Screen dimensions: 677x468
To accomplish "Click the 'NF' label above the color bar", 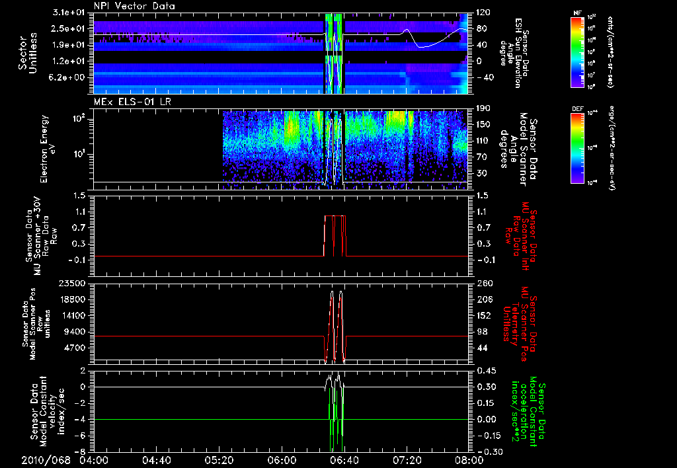I will click(x=578, y=13).
